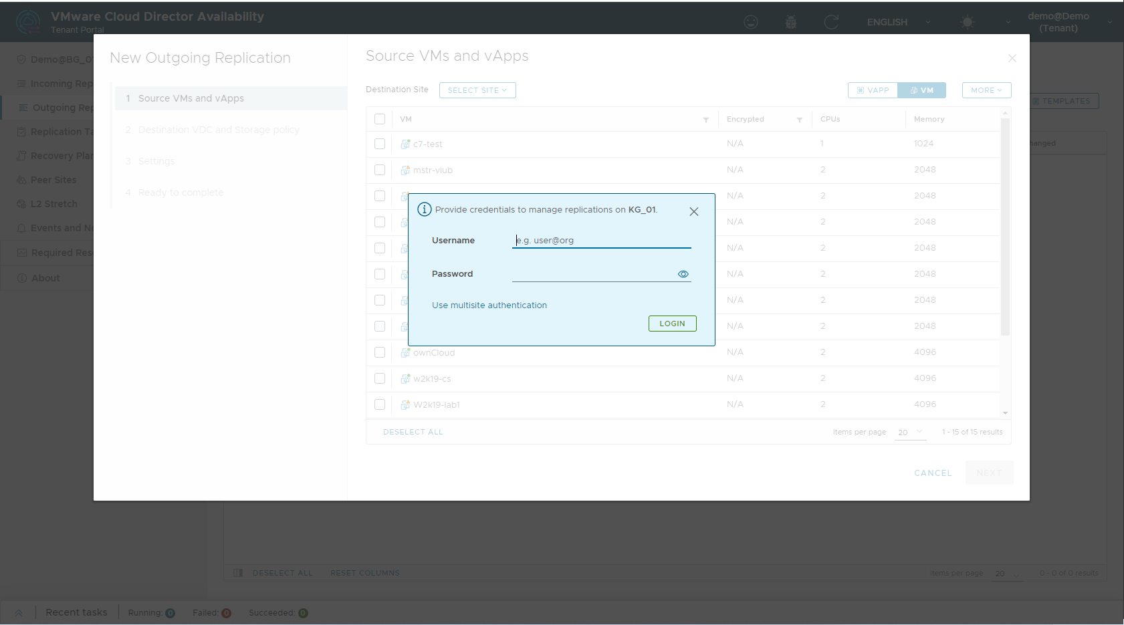
Task: Open the Select Site dropdown
Action: [477, 90]
